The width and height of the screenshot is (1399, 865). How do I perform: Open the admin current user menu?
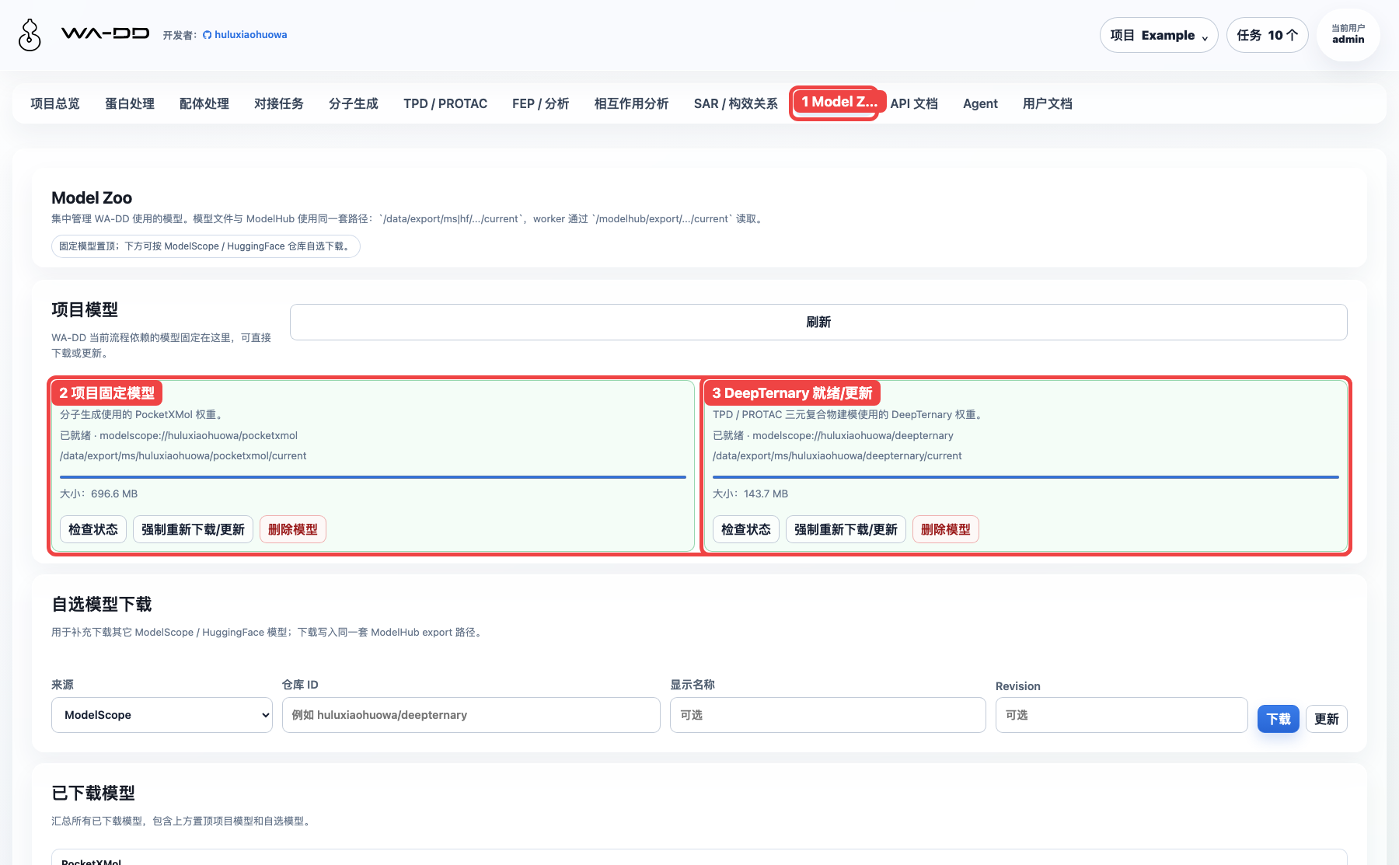click(x=1348, y=35)
